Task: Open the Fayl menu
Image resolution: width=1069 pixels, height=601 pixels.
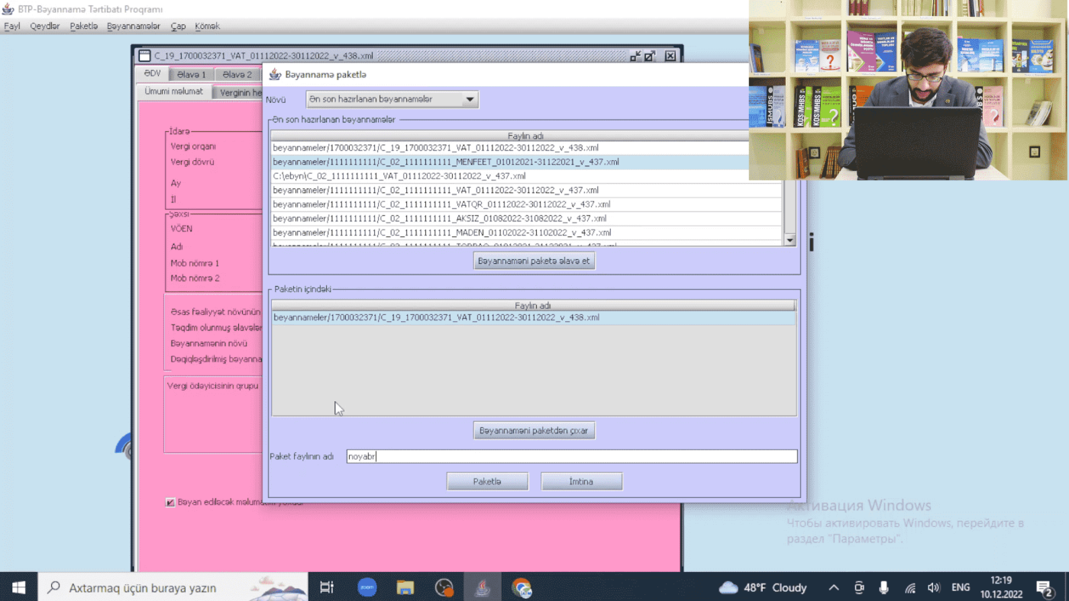Action: click(x=12, y=26)
